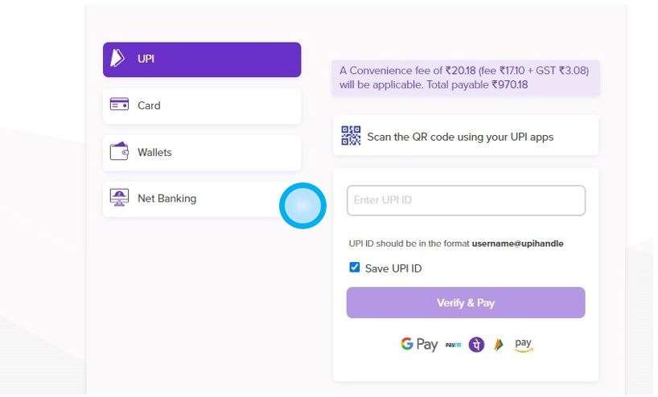Viewport: 658px width, 397px height.
Task: Click the UPI logo icon in the sidebar
Action: [117, 59]
